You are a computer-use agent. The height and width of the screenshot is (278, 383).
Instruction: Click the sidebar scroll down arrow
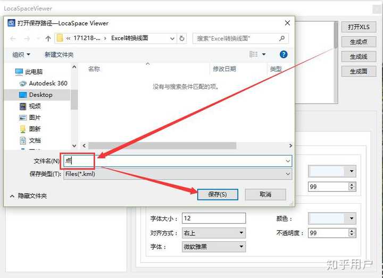coord(74,146)
